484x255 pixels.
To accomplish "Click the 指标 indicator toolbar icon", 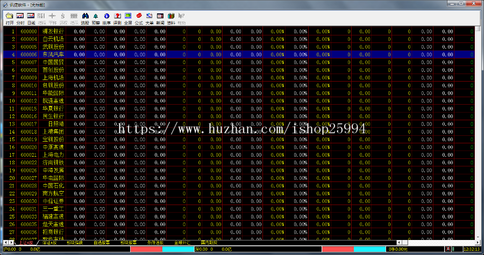I will [x=41, y=19].
